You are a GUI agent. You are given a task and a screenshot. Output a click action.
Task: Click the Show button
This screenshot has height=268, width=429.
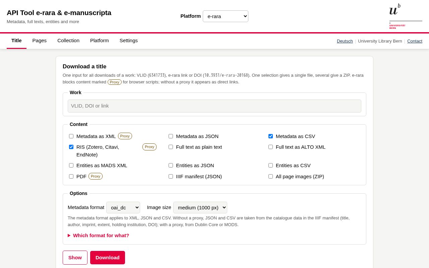(75, 258)
